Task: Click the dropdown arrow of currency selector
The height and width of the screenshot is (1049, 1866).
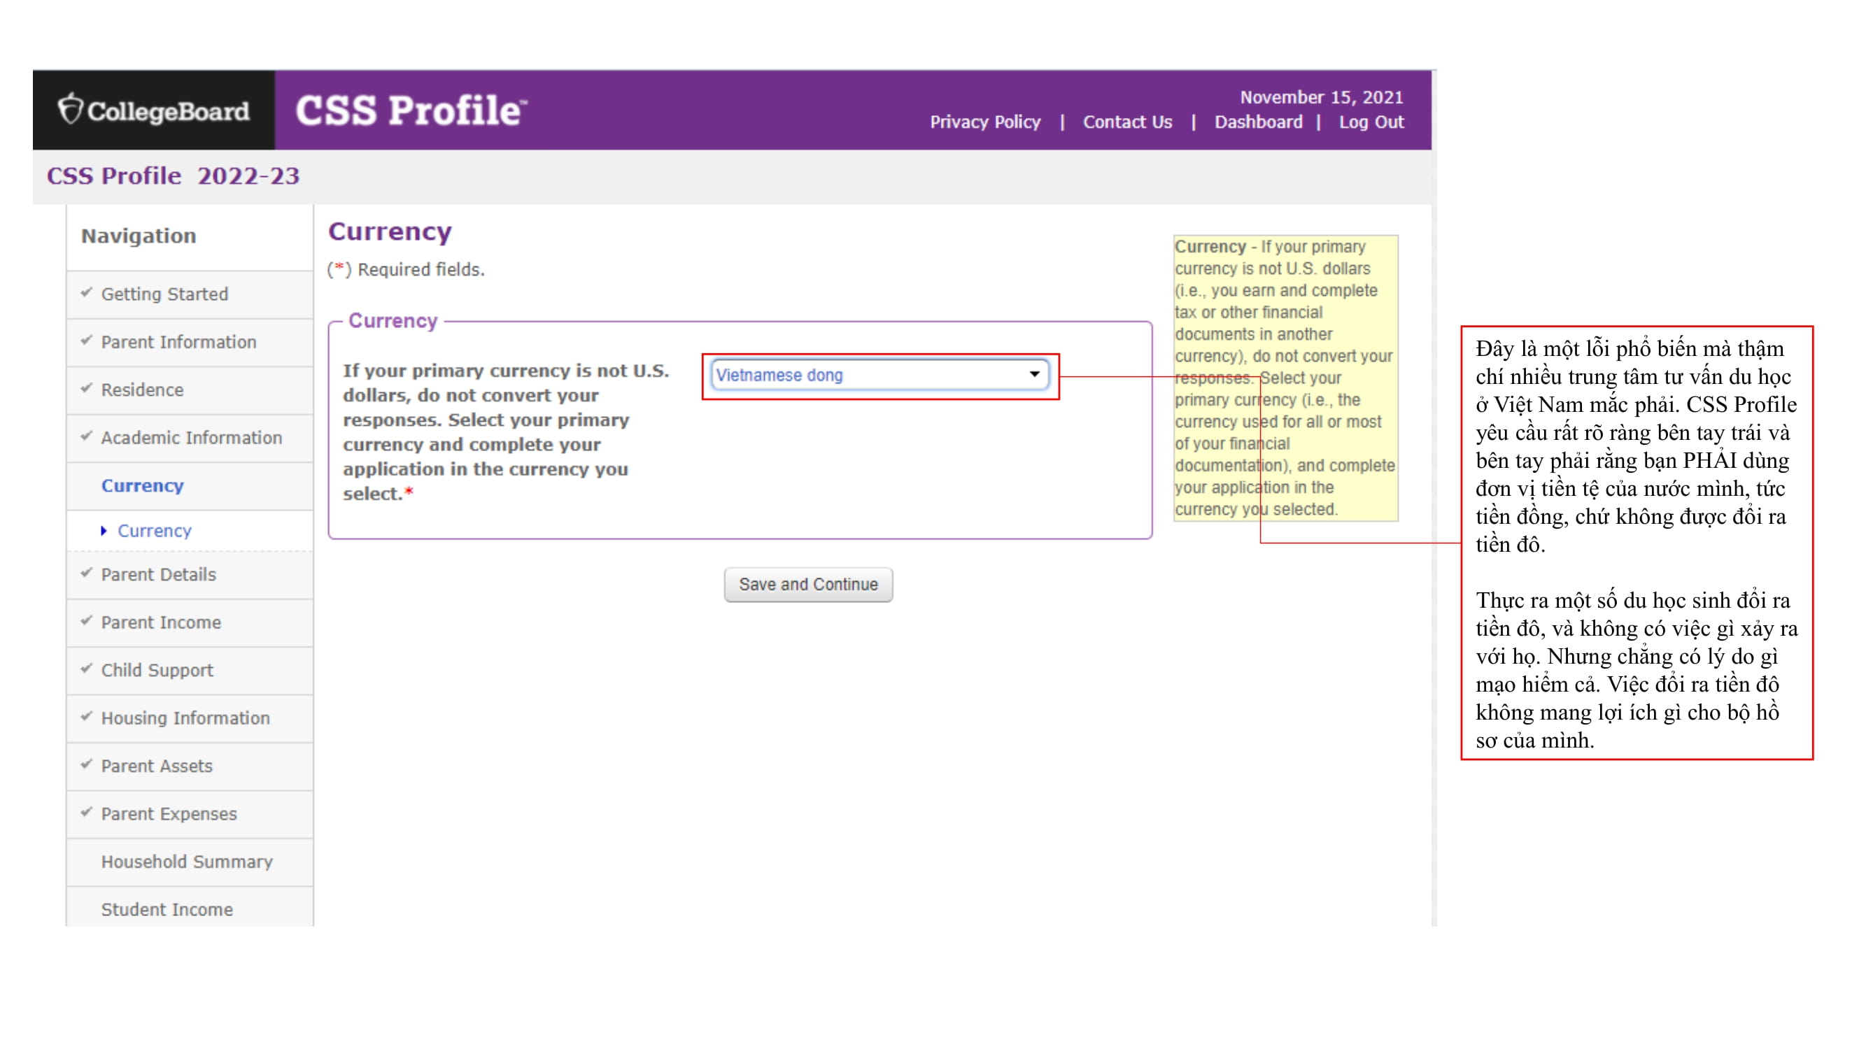Action: point(1033,375)
